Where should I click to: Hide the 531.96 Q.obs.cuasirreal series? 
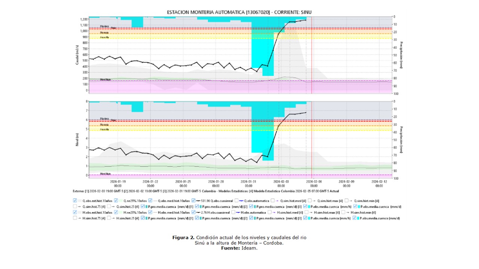coord(193,201)
